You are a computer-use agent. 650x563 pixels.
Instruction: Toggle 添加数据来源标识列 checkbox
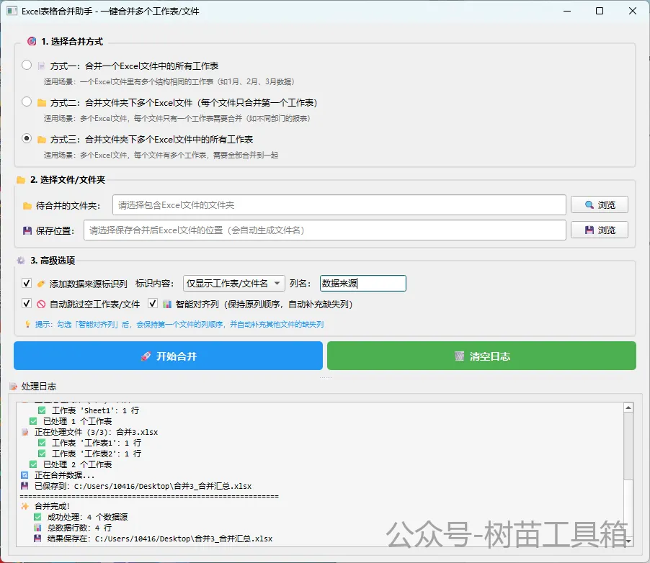(x=27, y=284)
